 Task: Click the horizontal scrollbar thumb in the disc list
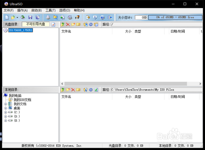(125, 84)
